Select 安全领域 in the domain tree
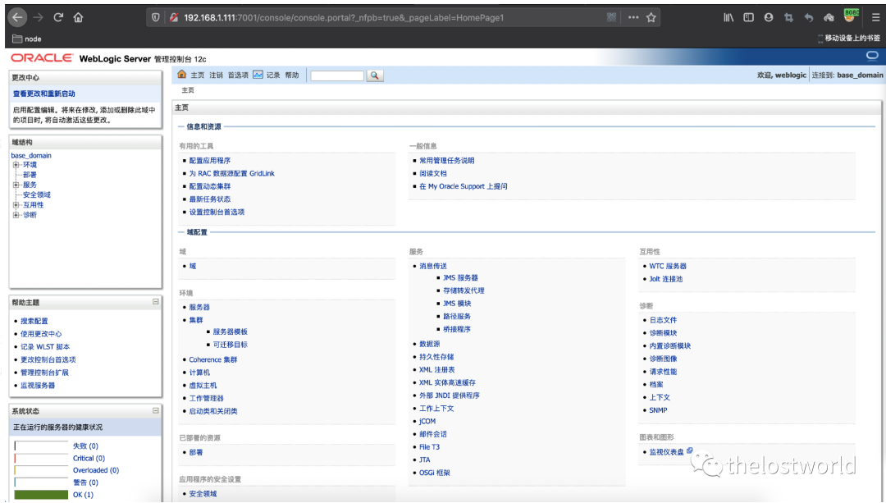The image size is (886, 503). pos(37,194)
